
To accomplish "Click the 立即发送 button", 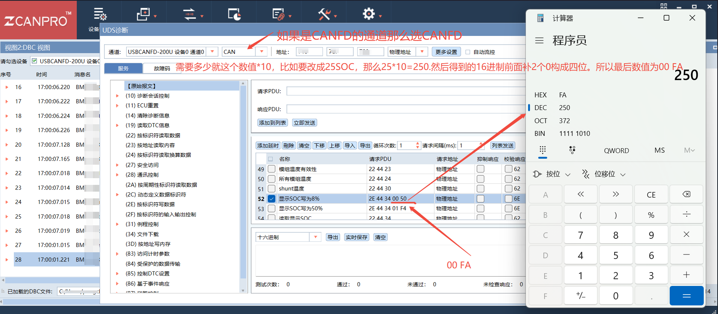I will [x=305, y=123].
